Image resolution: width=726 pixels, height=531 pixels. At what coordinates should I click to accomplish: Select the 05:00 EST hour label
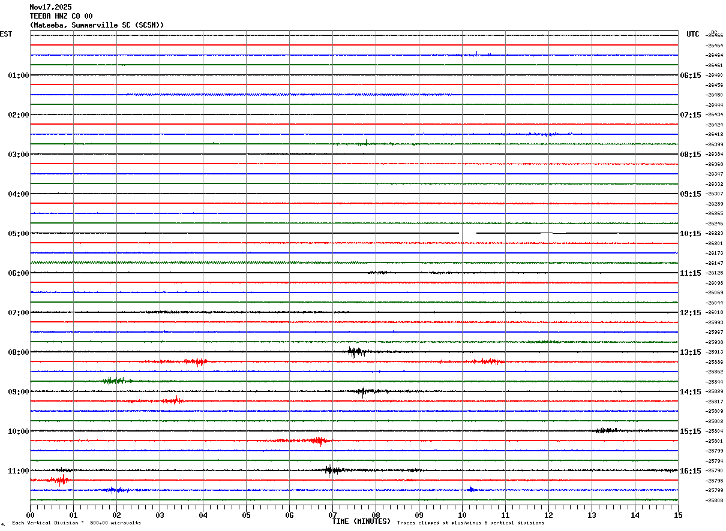[x=19, y=234]
